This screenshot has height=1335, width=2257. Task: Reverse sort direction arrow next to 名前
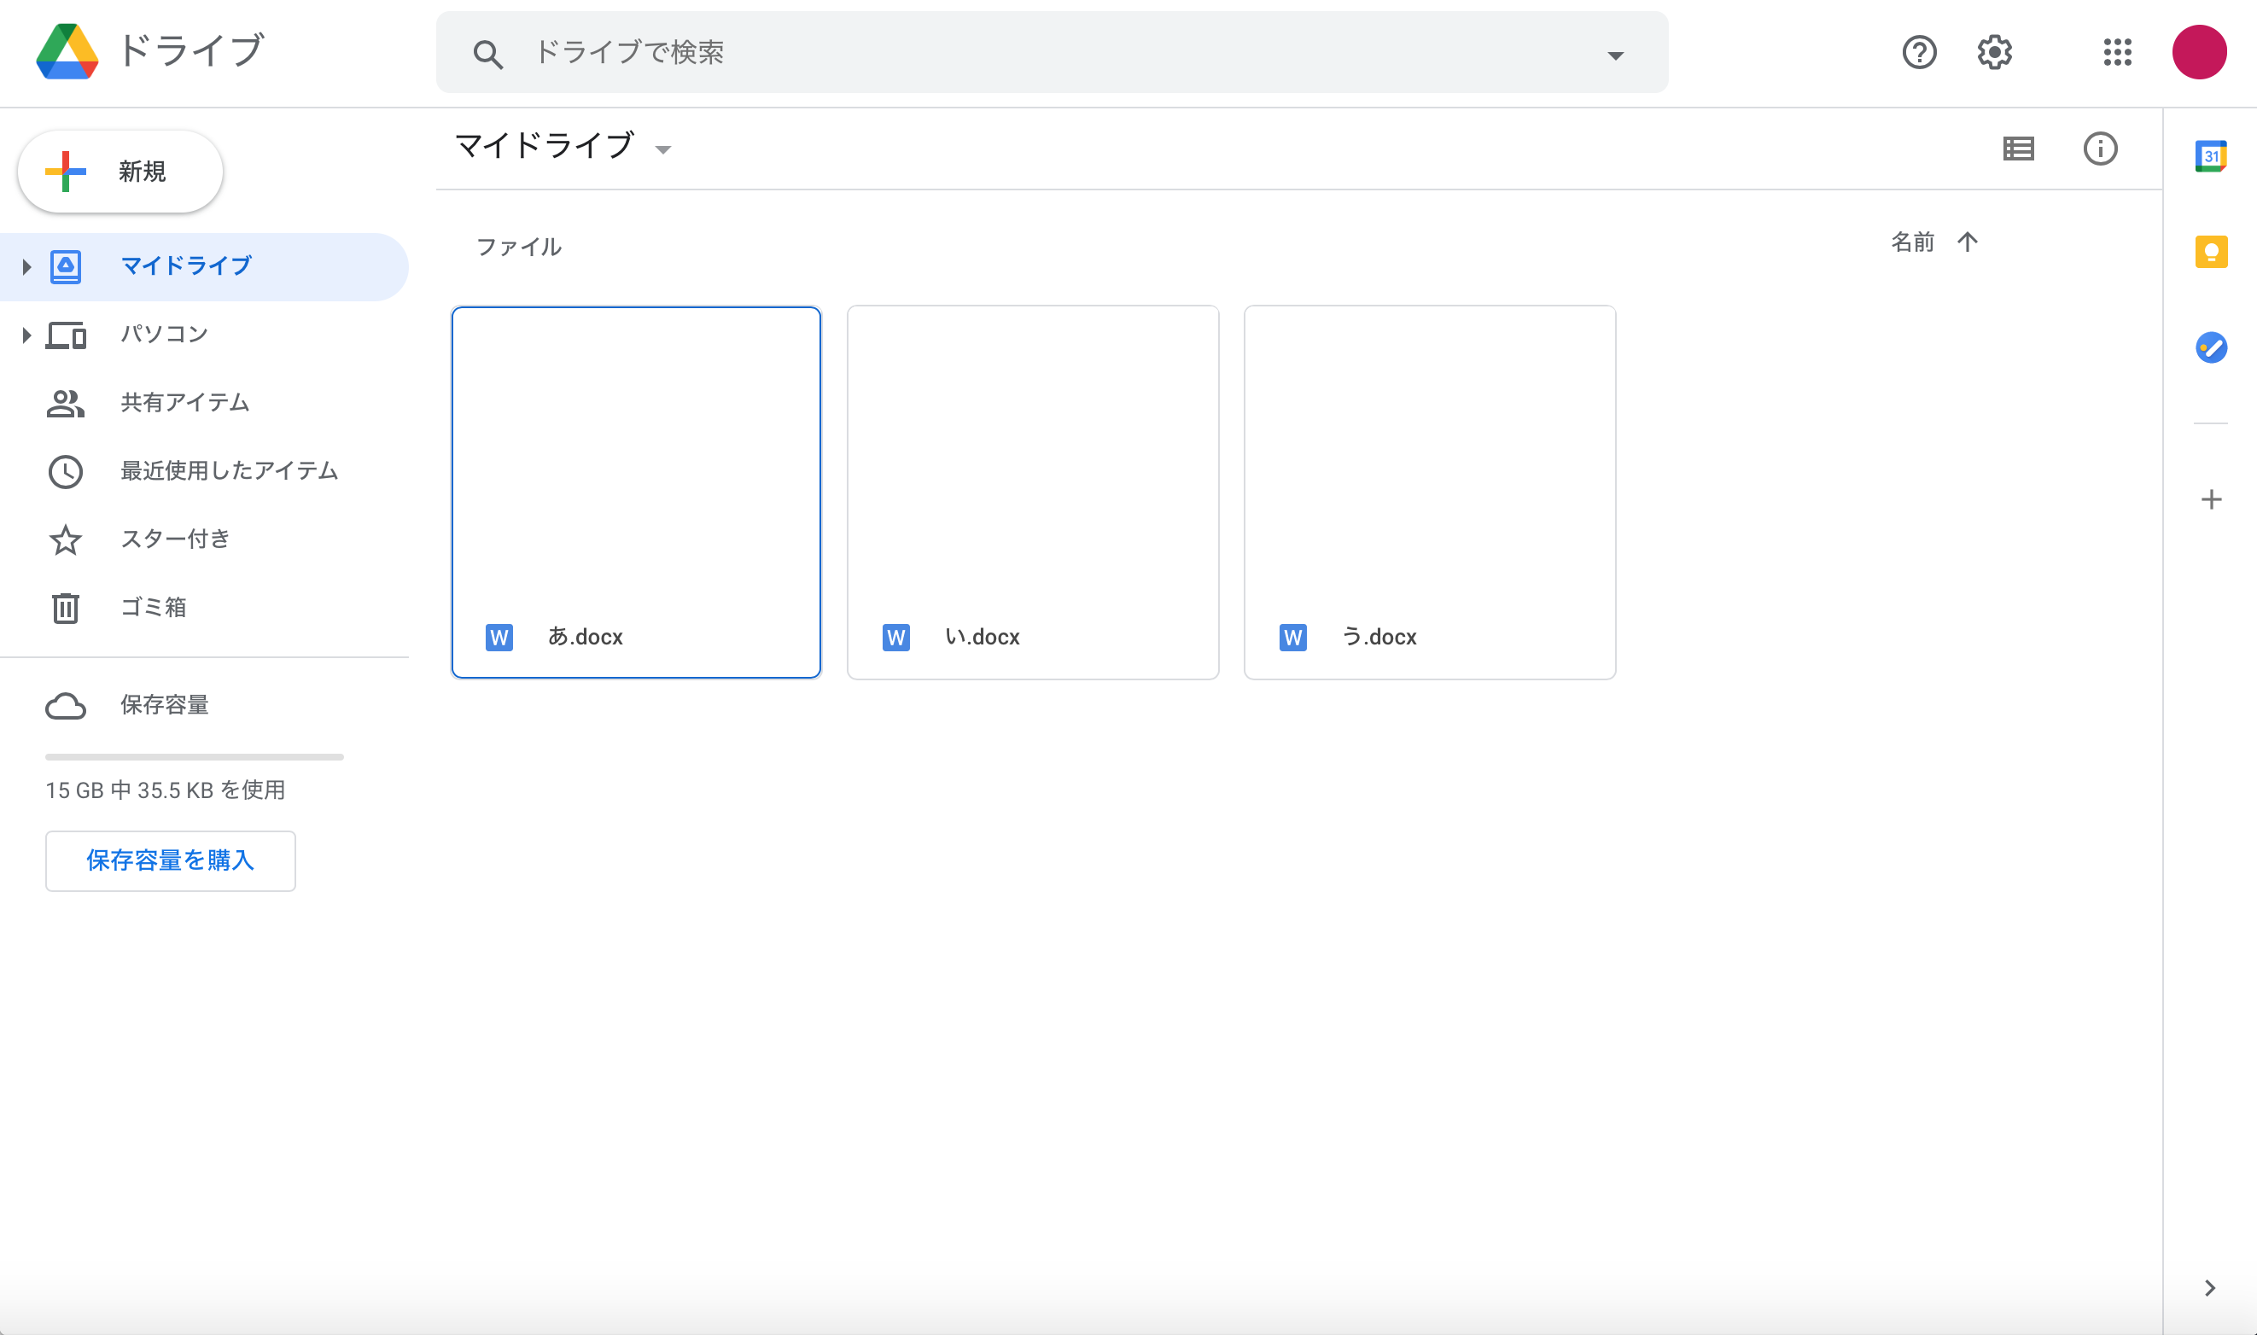1968,242
